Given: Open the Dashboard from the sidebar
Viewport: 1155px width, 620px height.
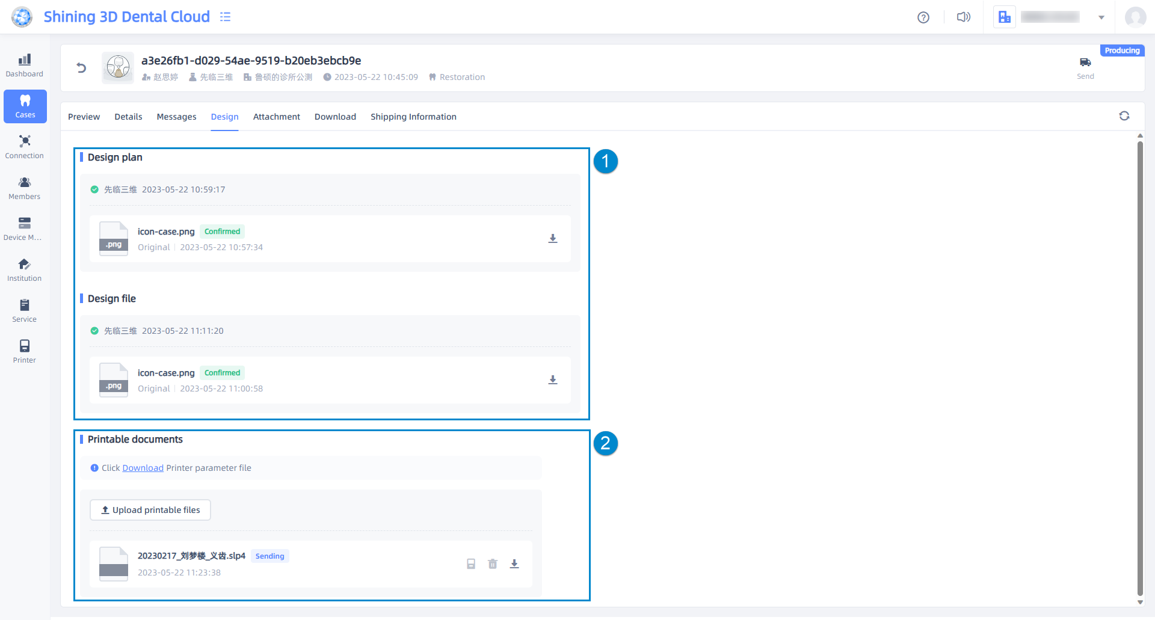Looking at the screenshot, I should [x=25, y=66].
